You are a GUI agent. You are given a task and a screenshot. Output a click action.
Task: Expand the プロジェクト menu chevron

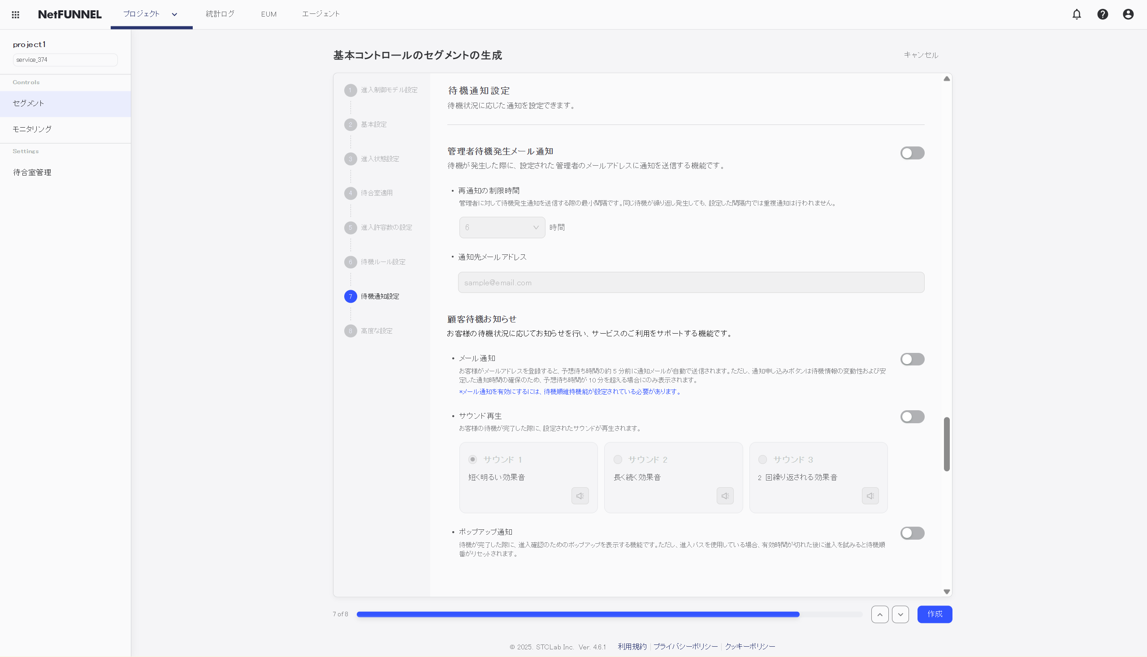175,14
